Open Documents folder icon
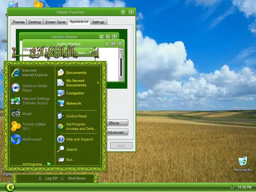The image size is (256, 192). (61, 73)
